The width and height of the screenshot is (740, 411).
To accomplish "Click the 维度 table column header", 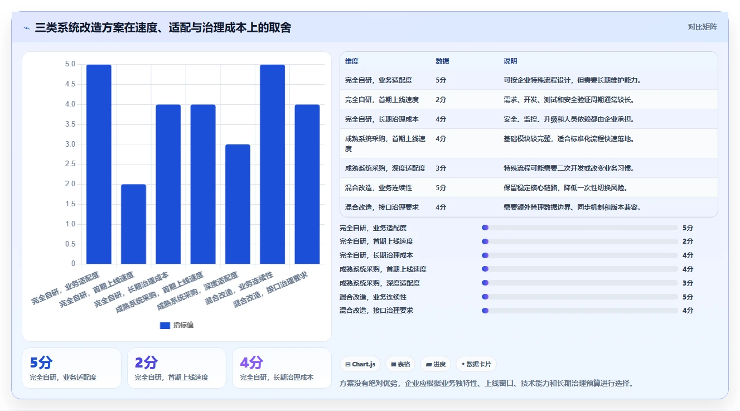I will click(352, 61).
